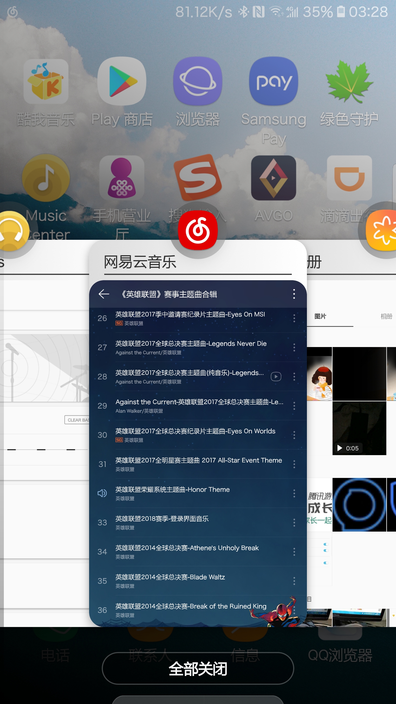Open more options for song 35 Blade Waltz
The height and width of the screenshot is (704, 396).
[x=294, y=581]
